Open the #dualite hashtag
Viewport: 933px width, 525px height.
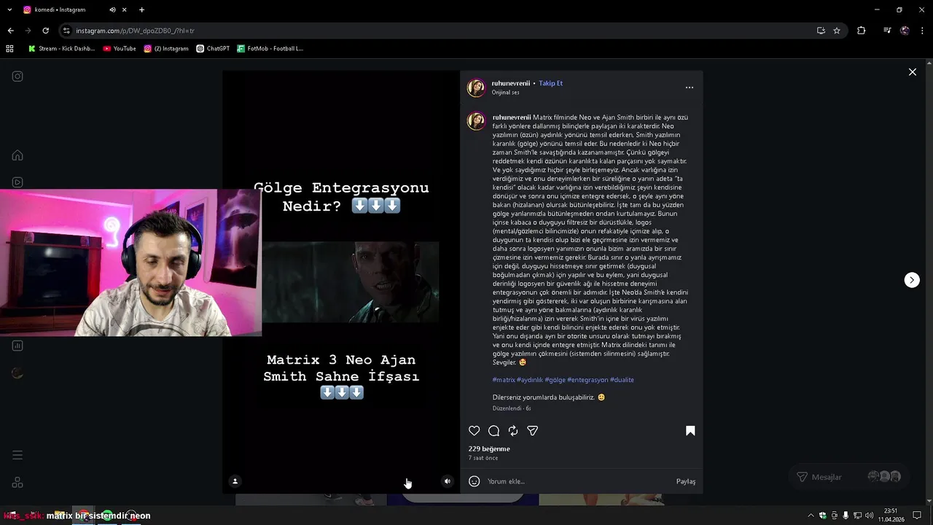point(622,380)
